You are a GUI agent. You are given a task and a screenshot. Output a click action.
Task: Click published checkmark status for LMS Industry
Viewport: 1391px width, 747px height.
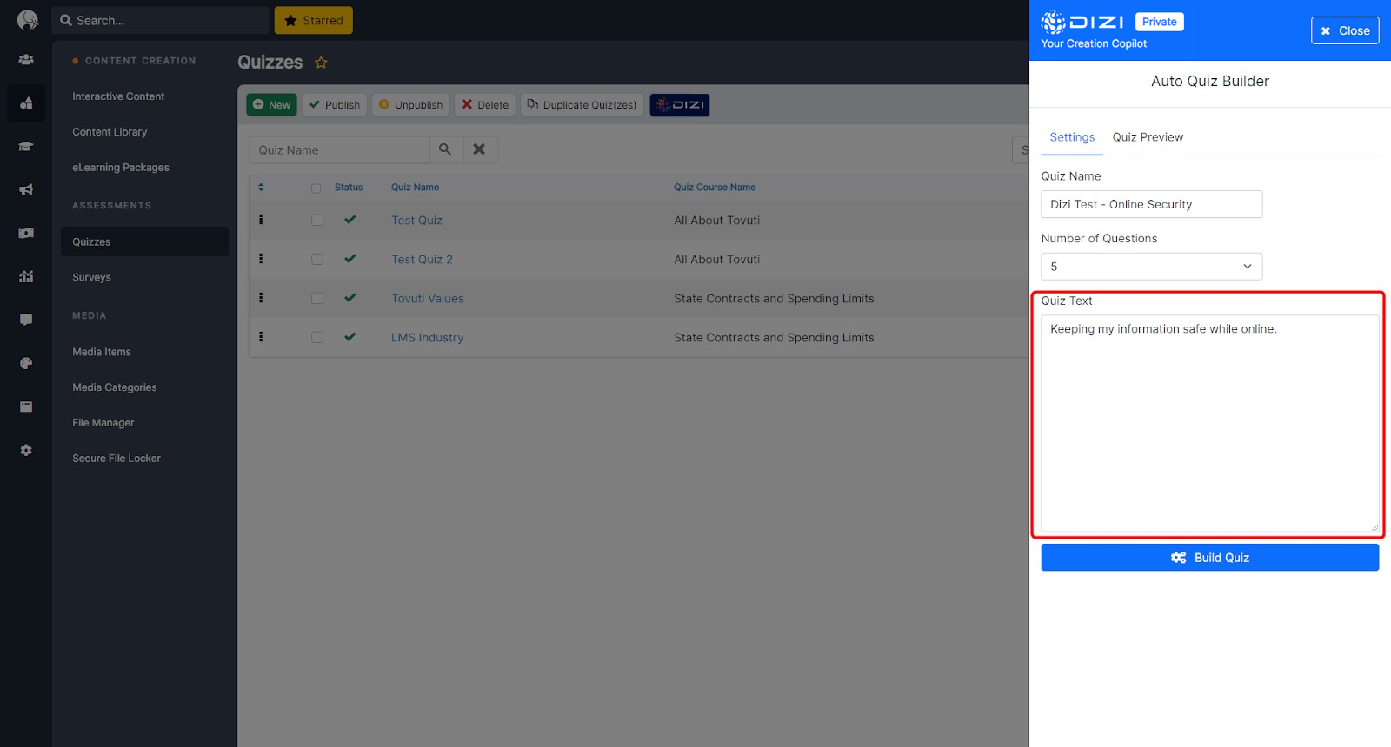pos(350,337)
